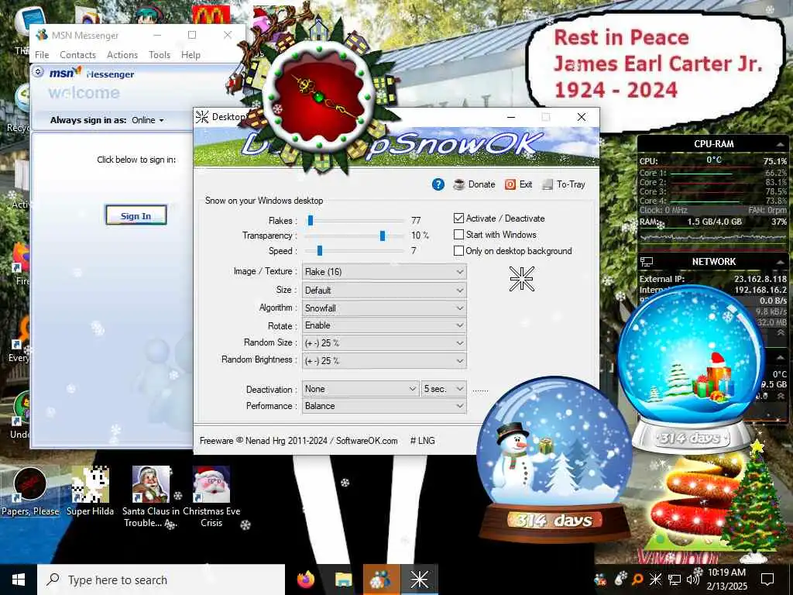Open MSN Messenger Tools menu
Screen dimensions: 793x595
point(160,55)
